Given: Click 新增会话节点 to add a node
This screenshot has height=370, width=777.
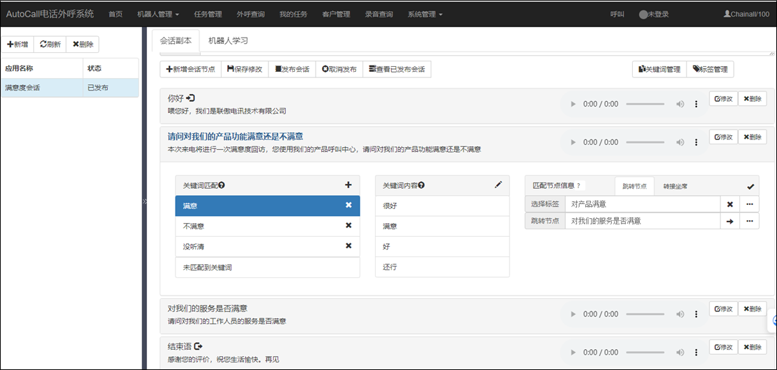Looking at the screenshot, I should point(191,70).
